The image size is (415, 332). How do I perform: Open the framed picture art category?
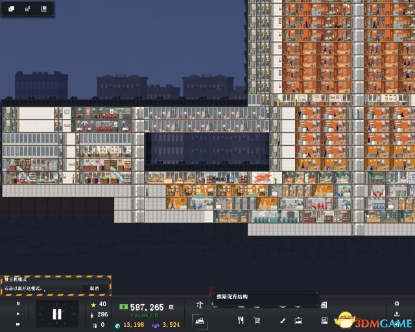pos(298,320)
